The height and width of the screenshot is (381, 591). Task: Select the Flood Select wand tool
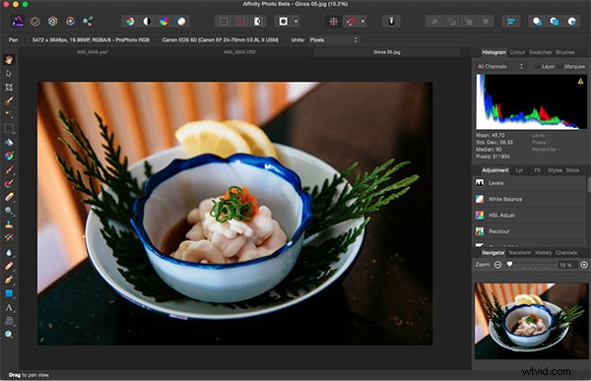point(9,114)
